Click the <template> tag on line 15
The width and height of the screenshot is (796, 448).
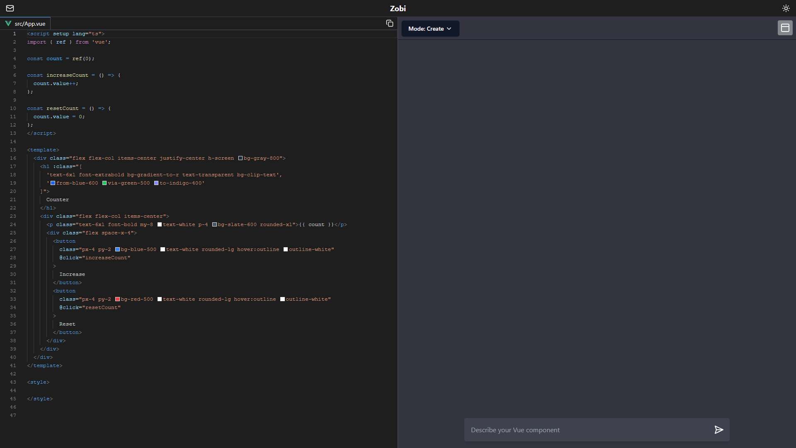pyautogui.click(x=43, y=150)
